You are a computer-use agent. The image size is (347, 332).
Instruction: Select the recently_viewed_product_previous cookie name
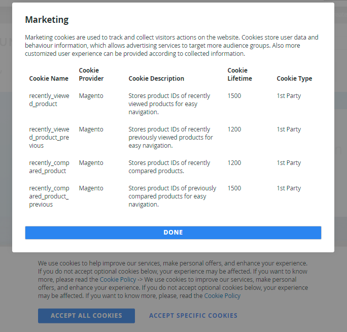point(49,138)
